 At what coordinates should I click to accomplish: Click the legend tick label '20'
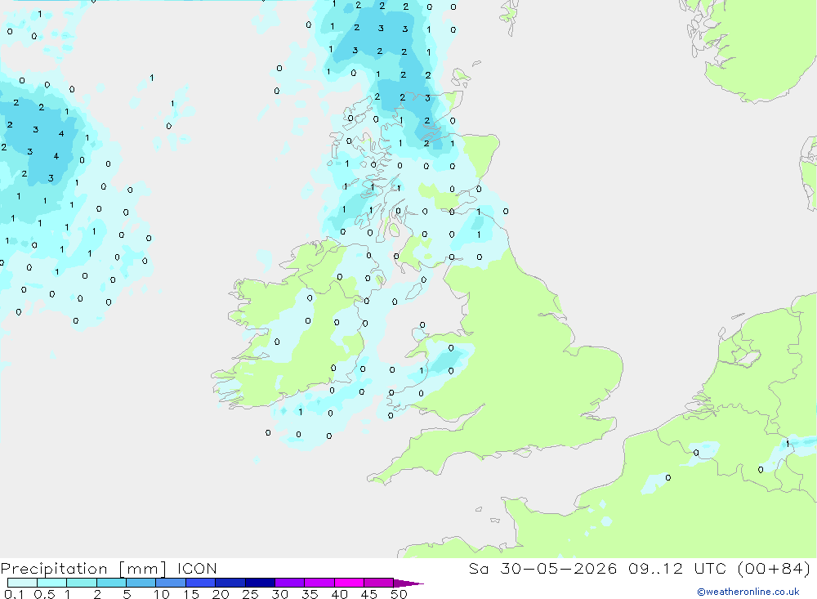tap(221, 594)
